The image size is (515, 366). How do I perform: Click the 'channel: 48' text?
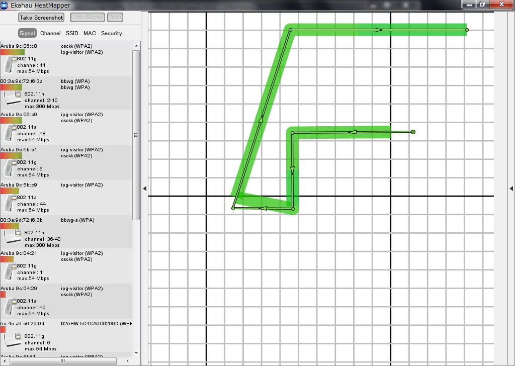click(x=32, y=134)
